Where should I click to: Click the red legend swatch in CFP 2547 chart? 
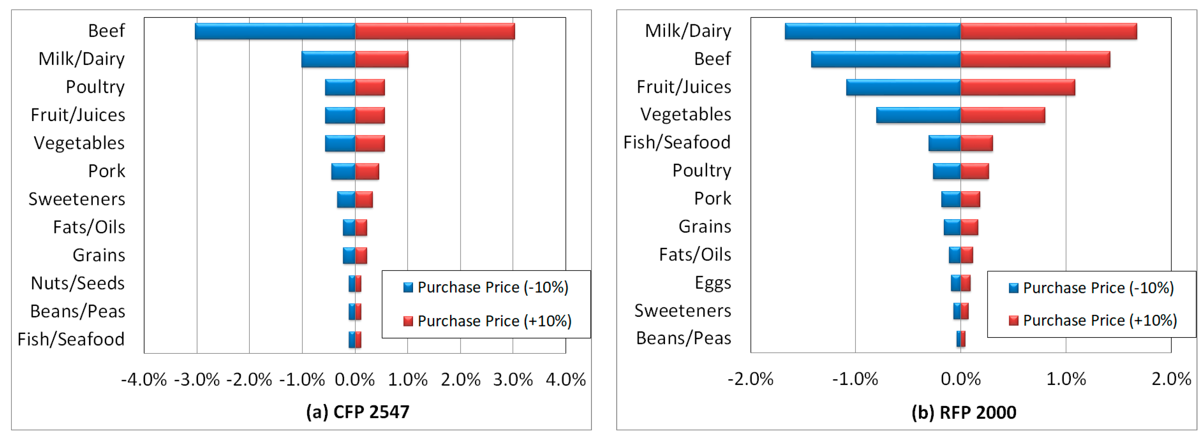coord(408,321)
